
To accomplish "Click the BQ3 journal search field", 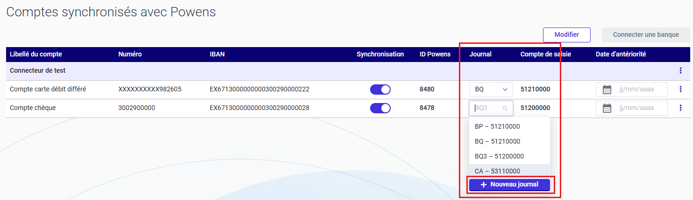I will click(x=491, y=108).
